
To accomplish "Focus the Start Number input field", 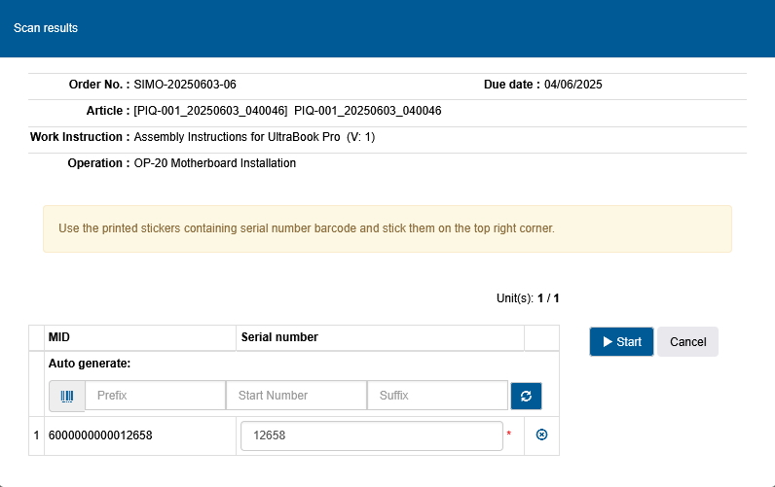I will click(x=297, y=396).
